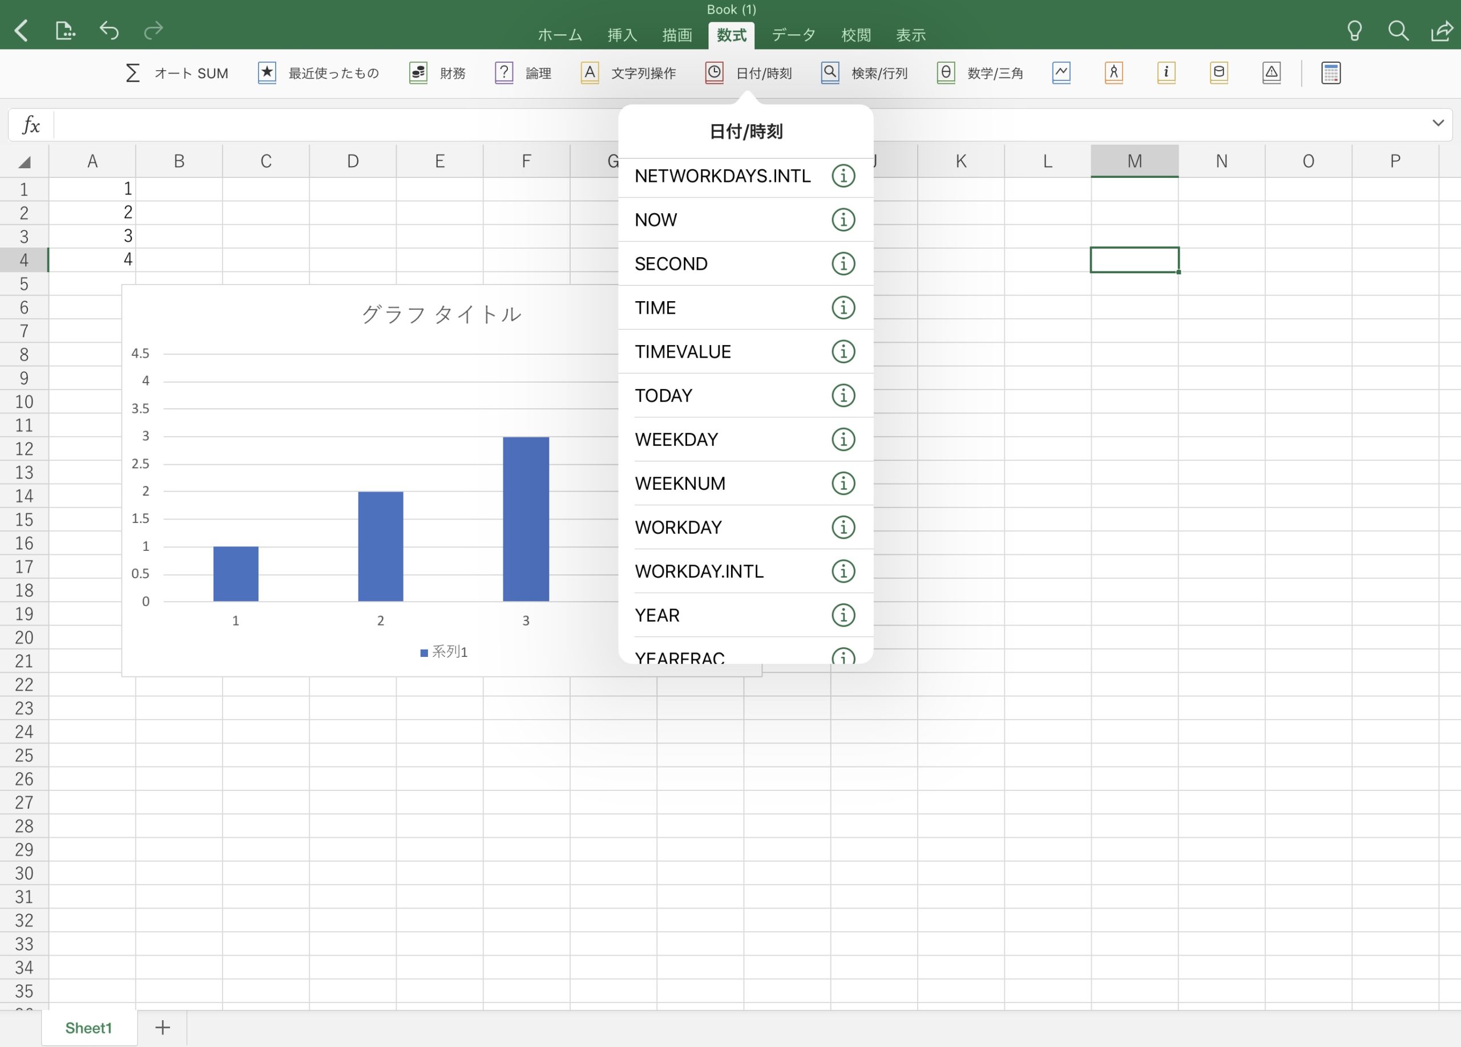Select column M header
This screenshot has width=1461, height=1047.
tap(1135, 161)
